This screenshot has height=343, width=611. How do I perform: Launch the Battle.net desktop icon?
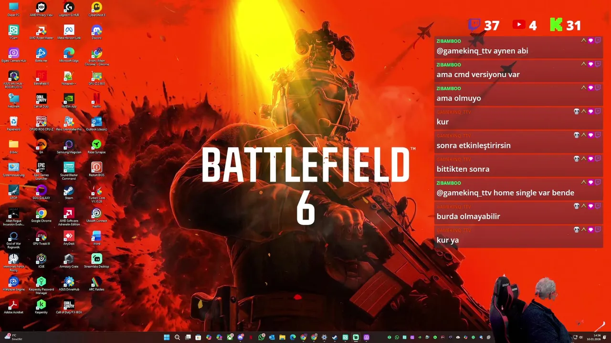[41, 55]
